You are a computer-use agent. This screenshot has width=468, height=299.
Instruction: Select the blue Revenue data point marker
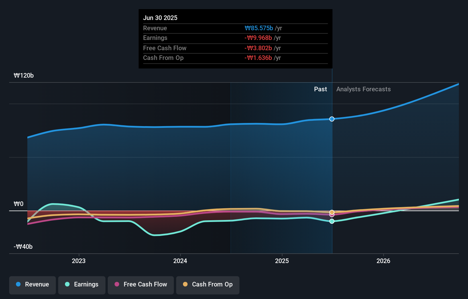coord(331,119)
